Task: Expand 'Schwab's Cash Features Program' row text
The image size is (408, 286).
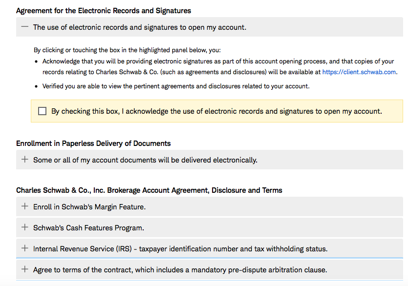Action: tap(88, 228)
